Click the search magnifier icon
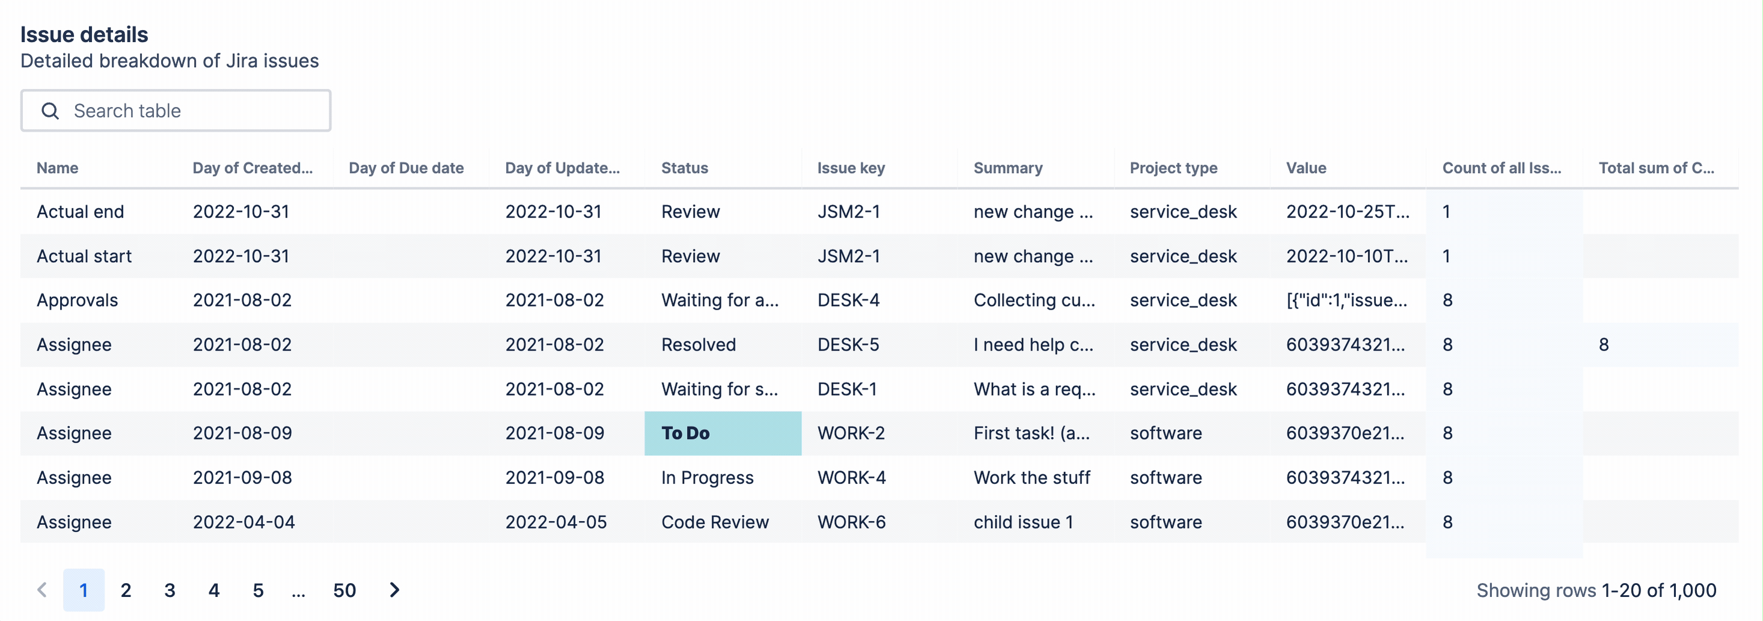The width and height of the screenshot is (1763, 621). coord(50,111)
